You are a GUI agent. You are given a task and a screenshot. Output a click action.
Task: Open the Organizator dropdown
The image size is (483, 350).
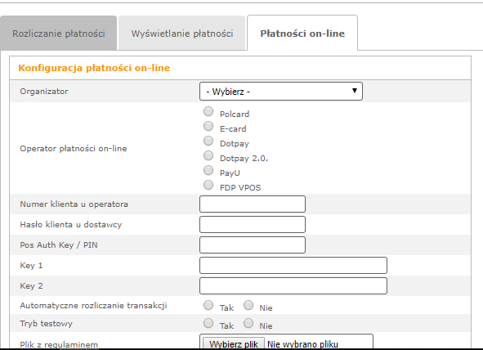coord(281,92)
